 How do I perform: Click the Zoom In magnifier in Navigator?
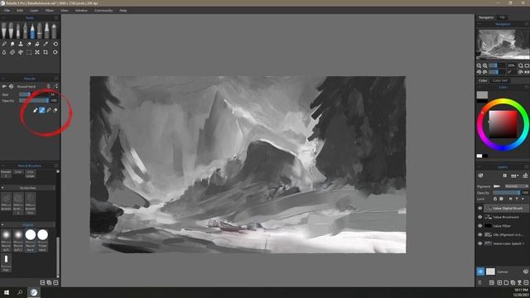(x=485, y=65)
